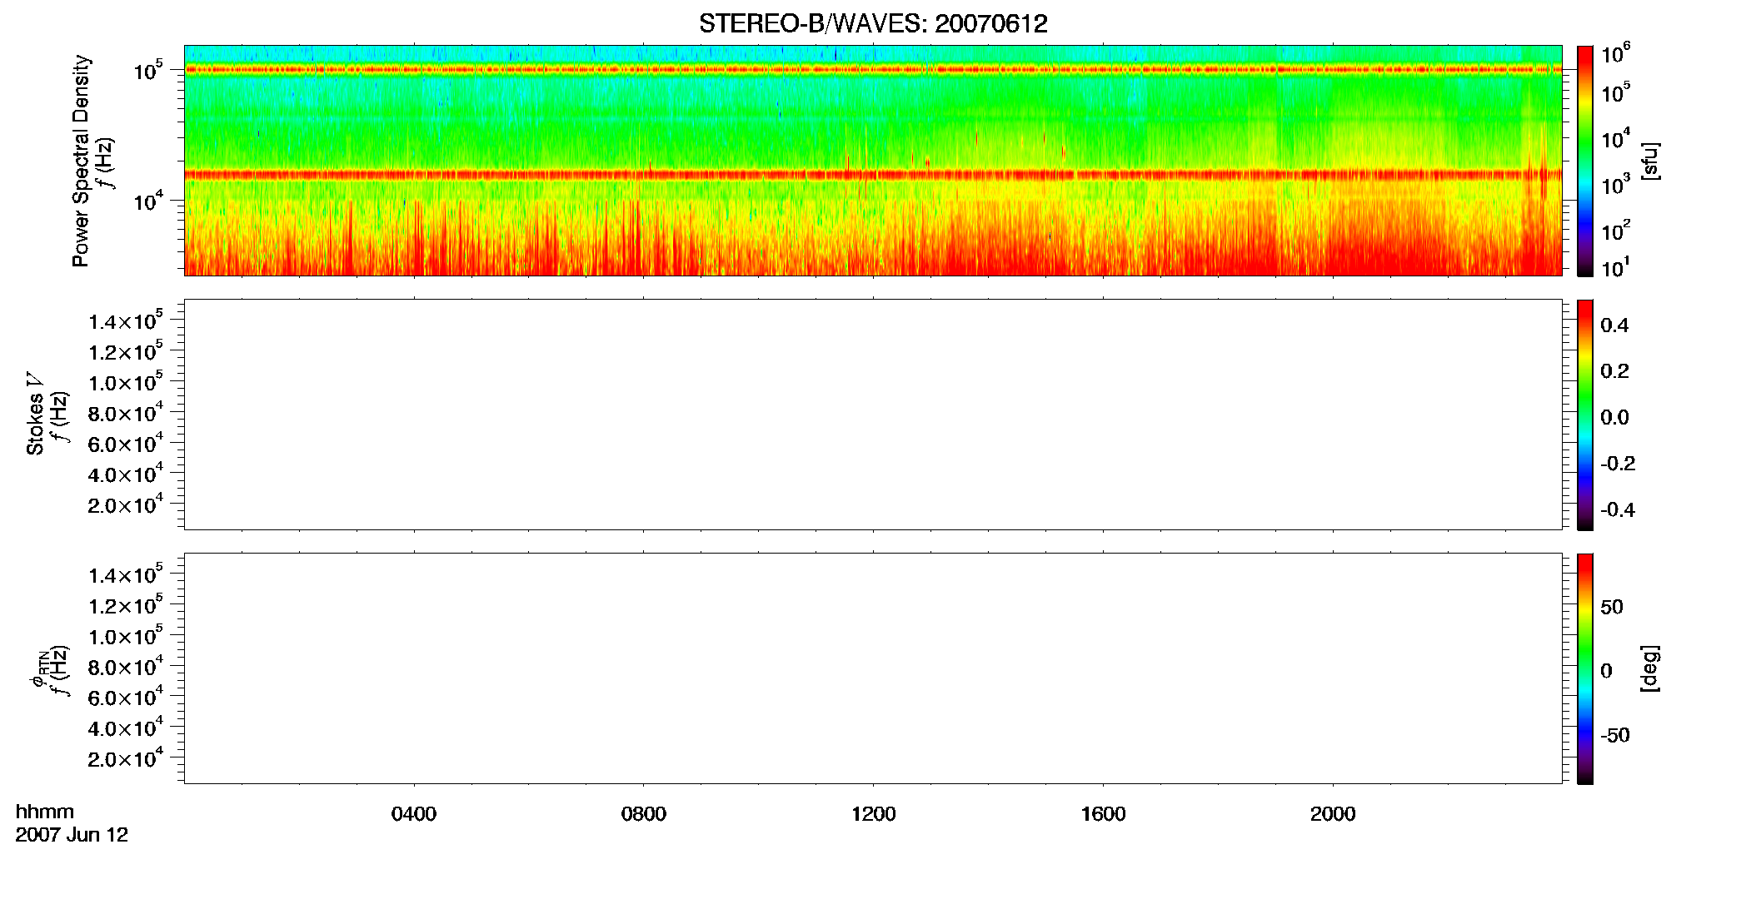Click inside the empty phi RTN panel
The width and height of the screenshot is (1746, 899).
[x=873, y=668]
